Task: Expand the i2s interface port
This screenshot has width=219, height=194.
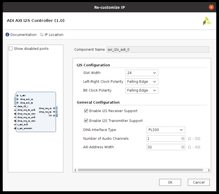Action: tap(54, 116)
